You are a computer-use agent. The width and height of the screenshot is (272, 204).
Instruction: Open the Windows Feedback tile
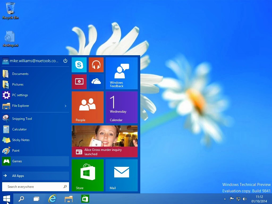(121, 73)
